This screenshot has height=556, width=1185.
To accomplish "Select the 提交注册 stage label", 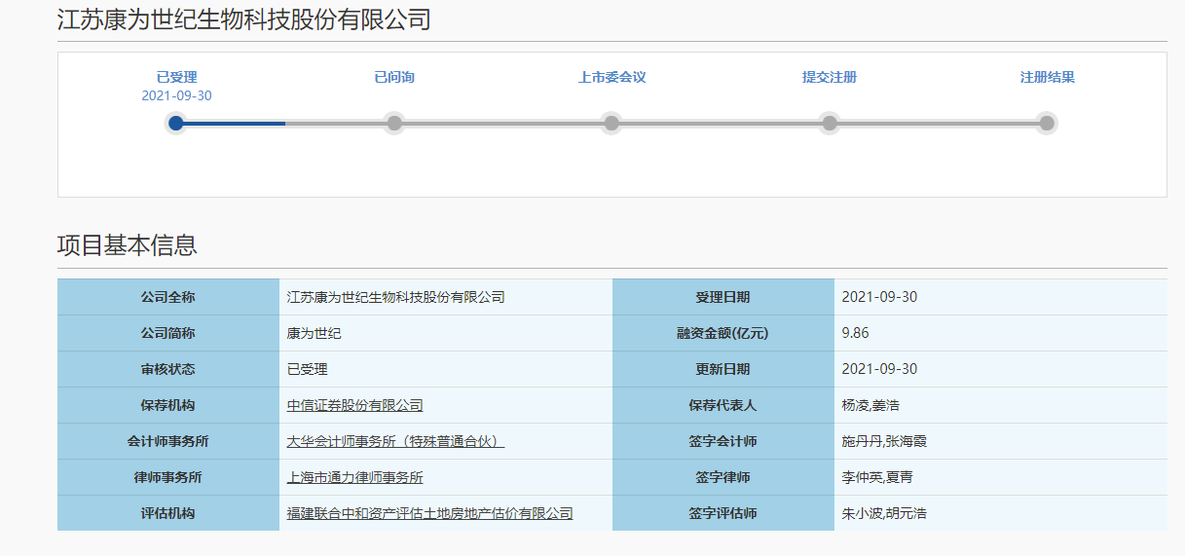I will 830,77.
